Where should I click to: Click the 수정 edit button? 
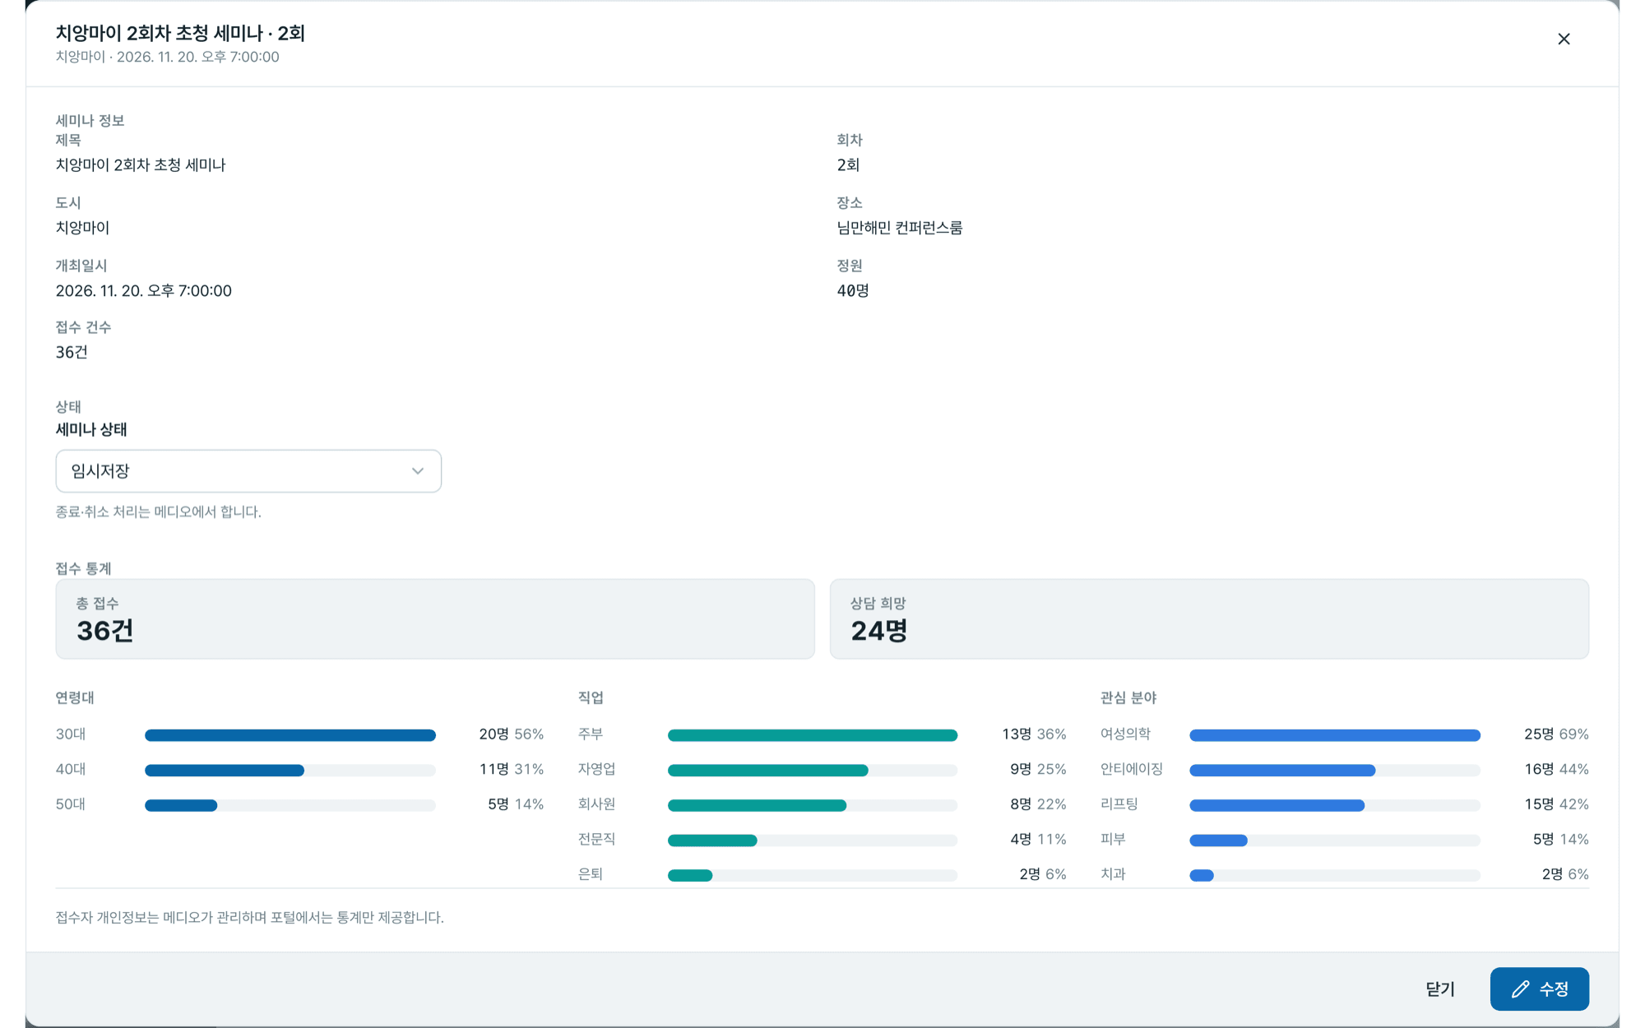1539,989
